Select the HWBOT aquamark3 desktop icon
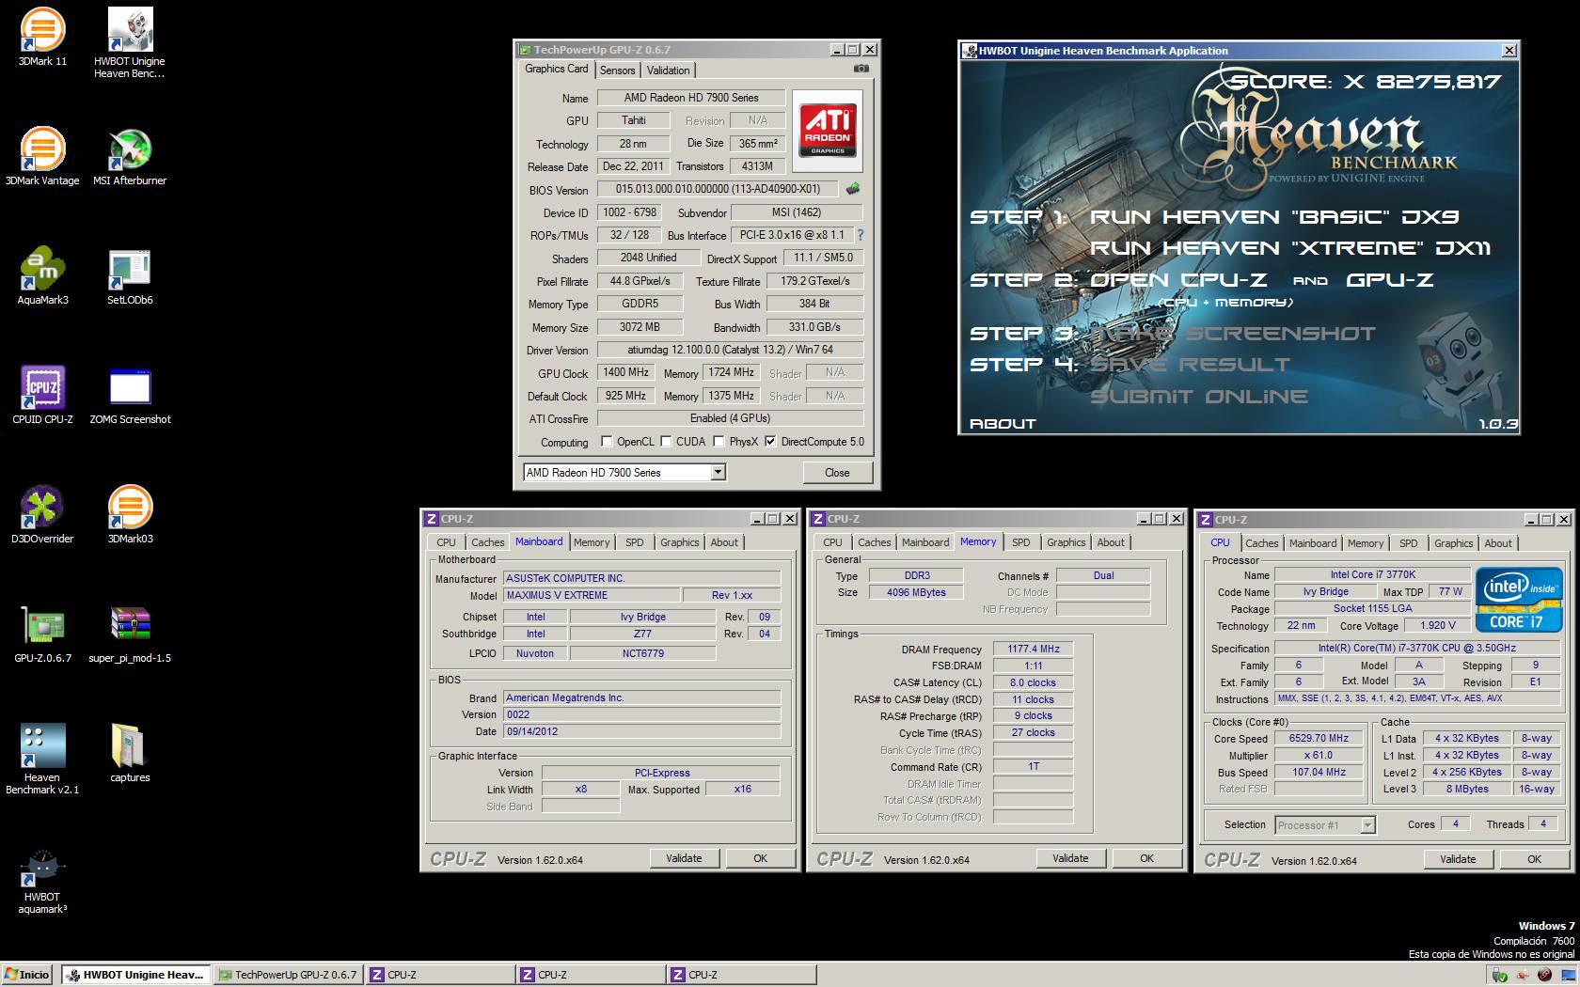This screenshot has height=987, width=1580. point(42,881)
